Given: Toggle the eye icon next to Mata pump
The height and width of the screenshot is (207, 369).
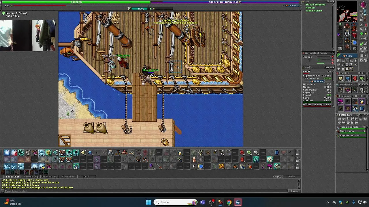Looking at the screenshot, I should point(364,131).
